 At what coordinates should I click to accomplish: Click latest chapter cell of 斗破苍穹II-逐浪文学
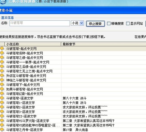104,116
